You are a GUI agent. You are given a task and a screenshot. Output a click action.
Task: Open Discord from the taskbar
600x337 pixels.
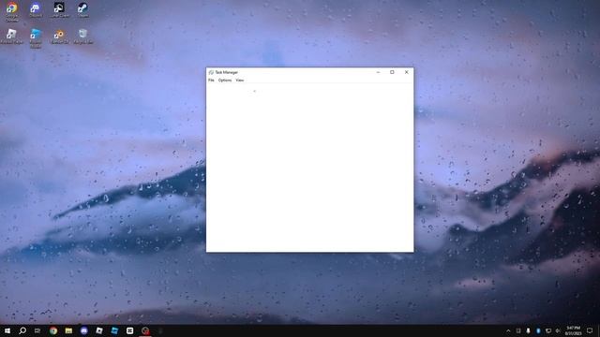(x=83, y=330)
